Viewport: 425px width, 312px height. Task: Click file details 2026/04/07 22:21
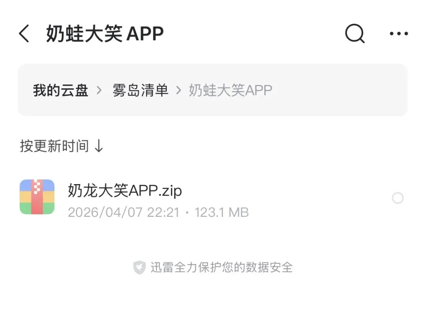pos(124,212)
